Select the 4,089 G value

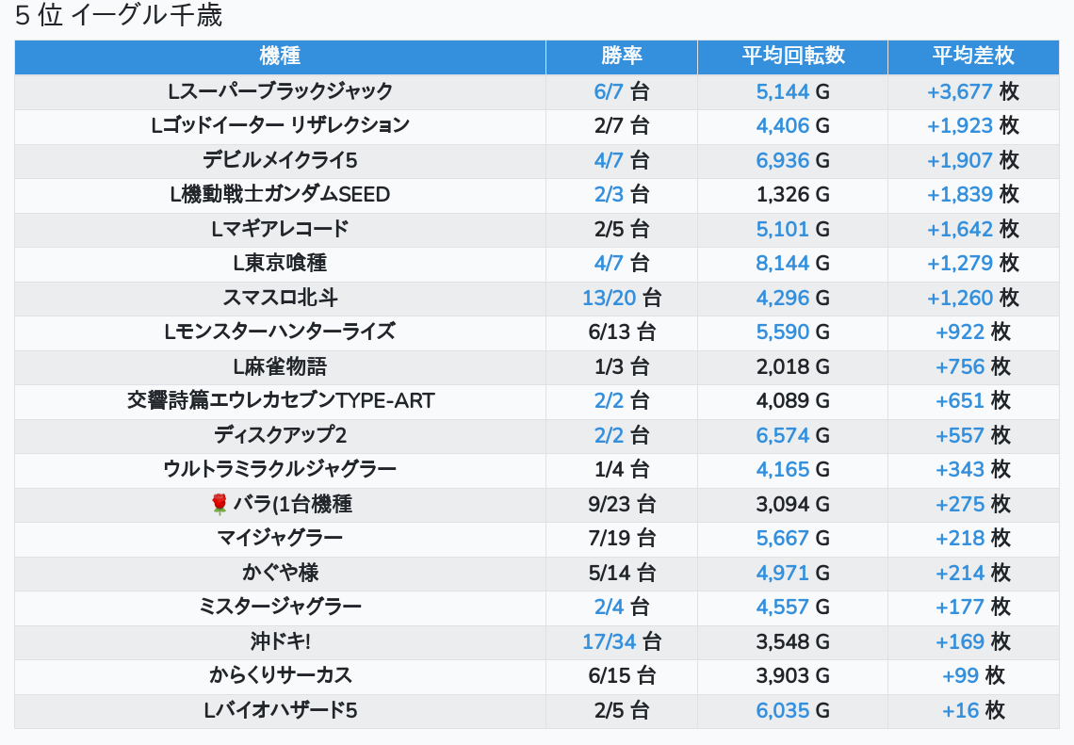click(792, 400)
